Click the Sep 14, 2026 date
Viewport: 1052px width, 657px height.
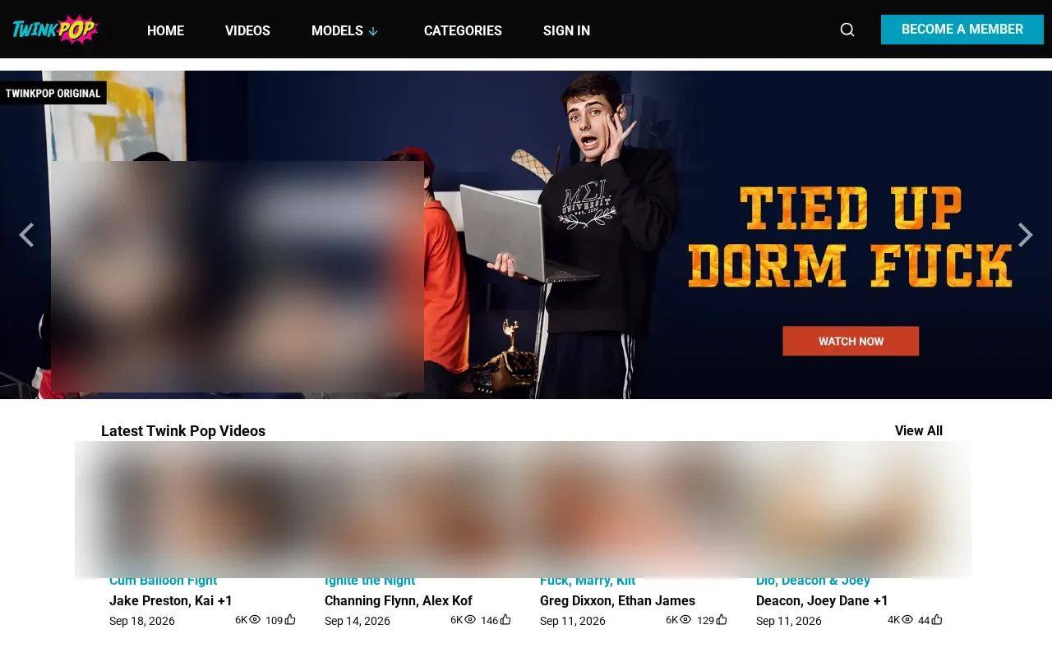(x=358, y=621)
